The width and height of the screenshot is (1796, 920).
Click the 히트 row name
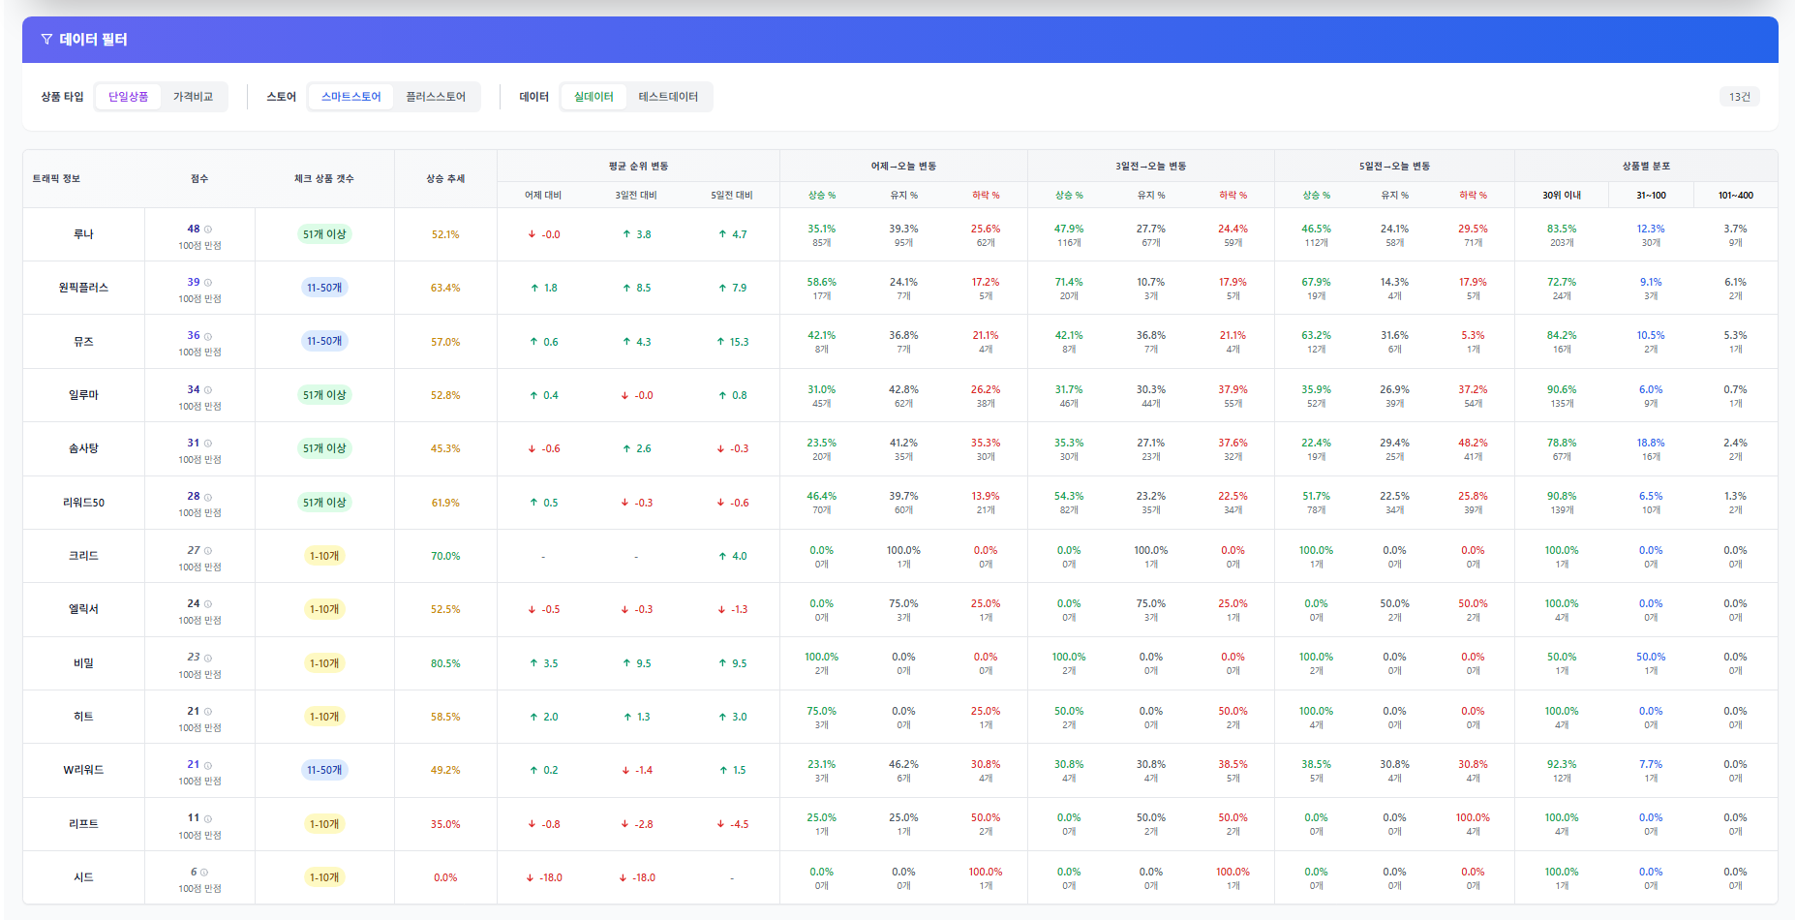[84, 717]
